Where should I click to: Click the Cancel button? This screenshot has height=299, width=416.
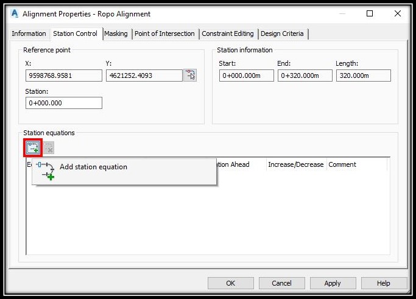click(282, 283)
